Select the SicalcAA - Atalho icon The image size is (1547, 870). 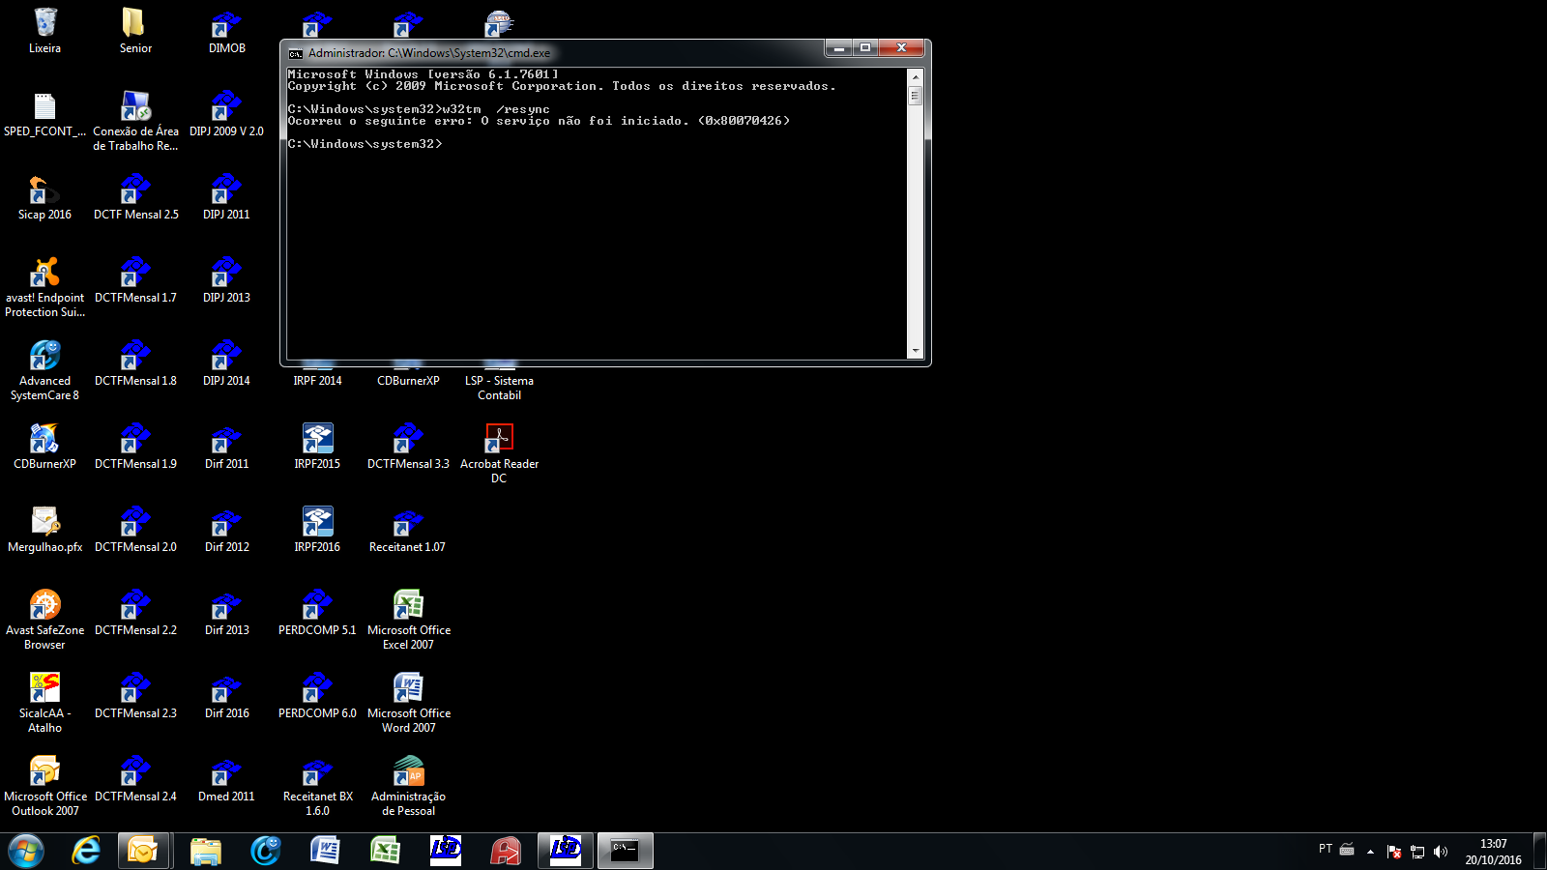coord(44,703)
